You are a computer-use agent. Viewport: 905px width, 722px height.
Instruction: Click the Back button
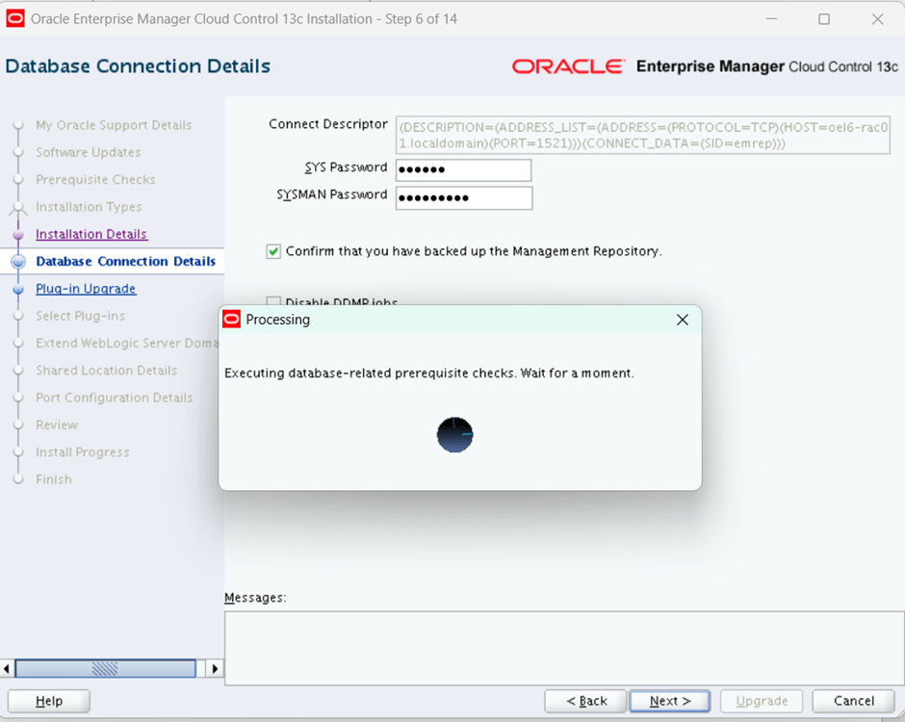pos(585,701)
